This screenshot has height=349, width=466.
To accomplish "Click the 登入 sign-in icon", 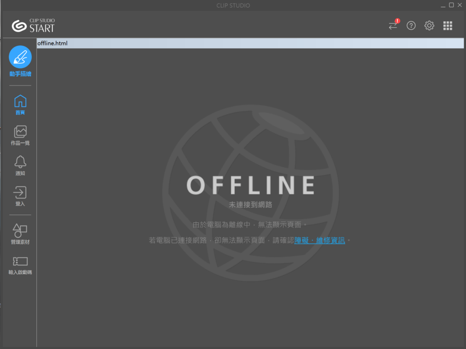I will (19, 193).
